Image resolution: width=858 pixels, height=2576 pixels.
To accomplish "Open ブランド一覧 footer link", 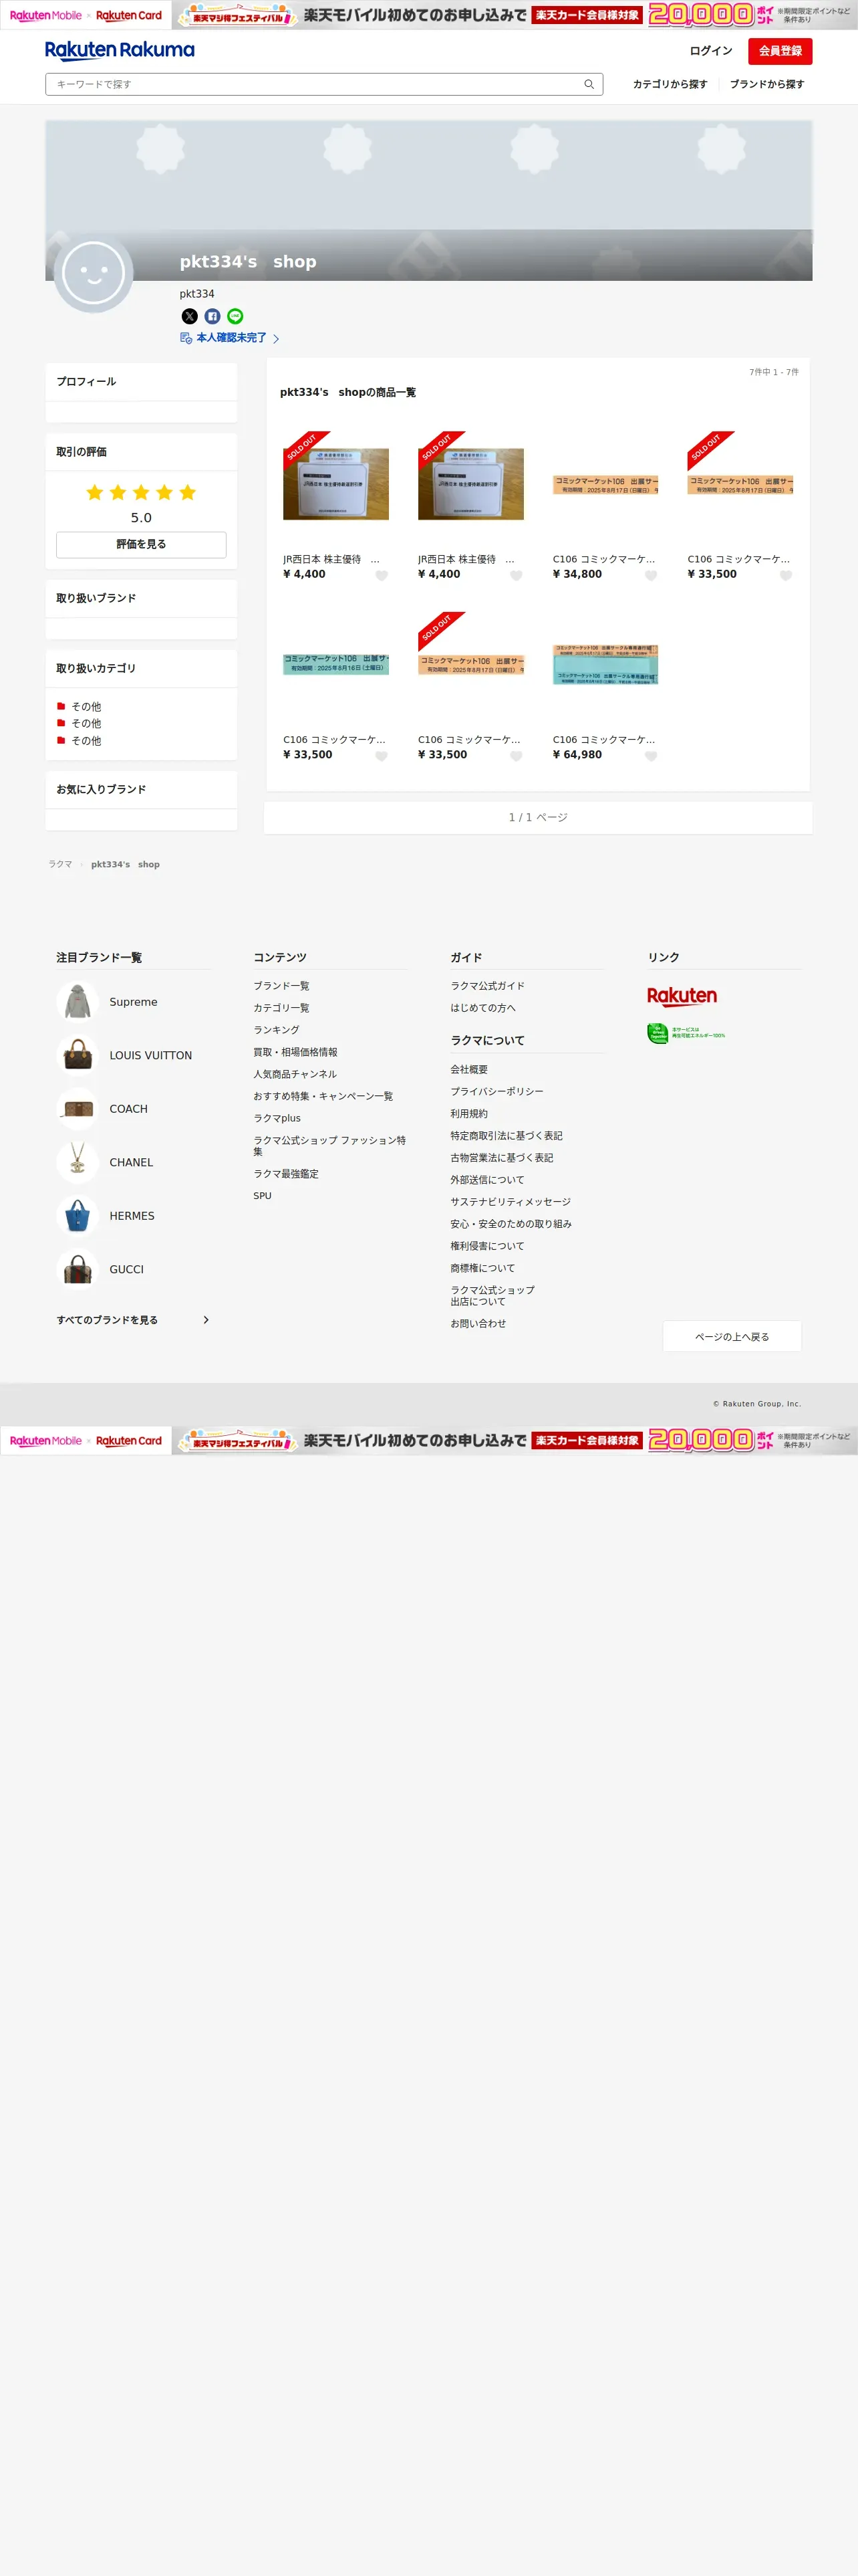I will pos(281,986).
